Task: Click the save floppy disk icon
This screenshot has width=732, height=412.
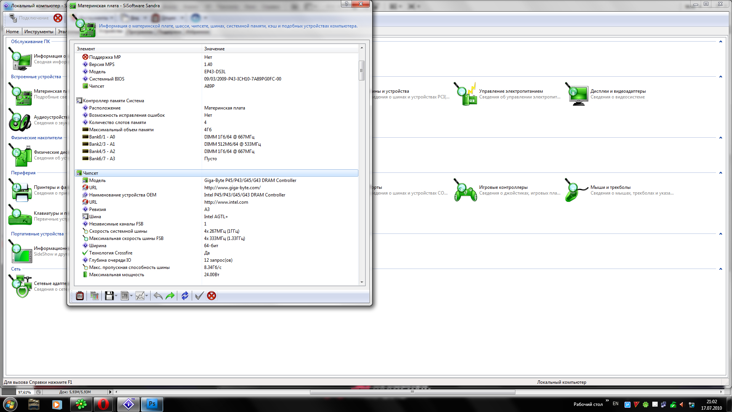Action: click(x=109, y=296)
